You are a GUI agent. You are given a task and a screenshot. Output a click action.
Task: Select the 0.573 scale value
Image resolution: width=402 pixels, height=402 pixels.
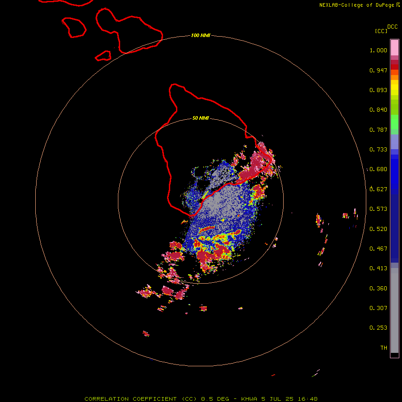(378, 209)
